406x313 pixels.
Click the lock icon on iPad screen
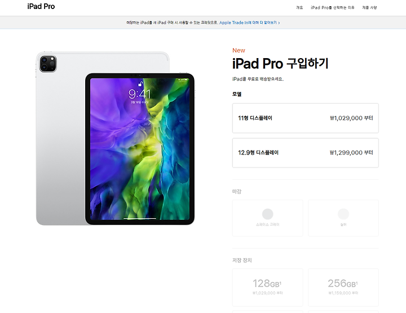tap(140, 83)
